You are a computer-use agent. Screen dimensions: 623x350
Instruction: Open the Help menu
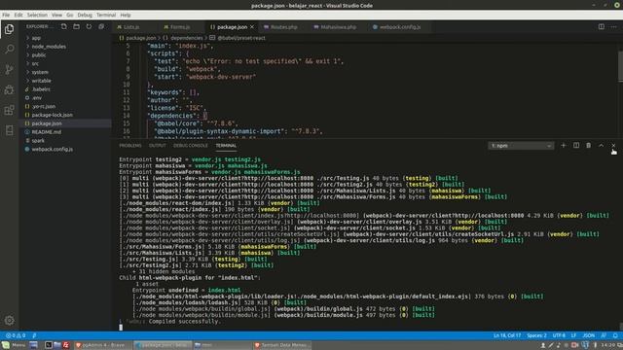[126, 15]
